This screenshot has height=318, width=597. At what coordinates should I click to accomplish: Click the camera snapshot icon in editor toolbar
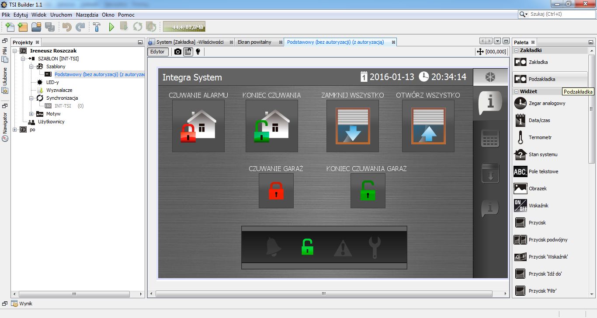pos(177,52)
